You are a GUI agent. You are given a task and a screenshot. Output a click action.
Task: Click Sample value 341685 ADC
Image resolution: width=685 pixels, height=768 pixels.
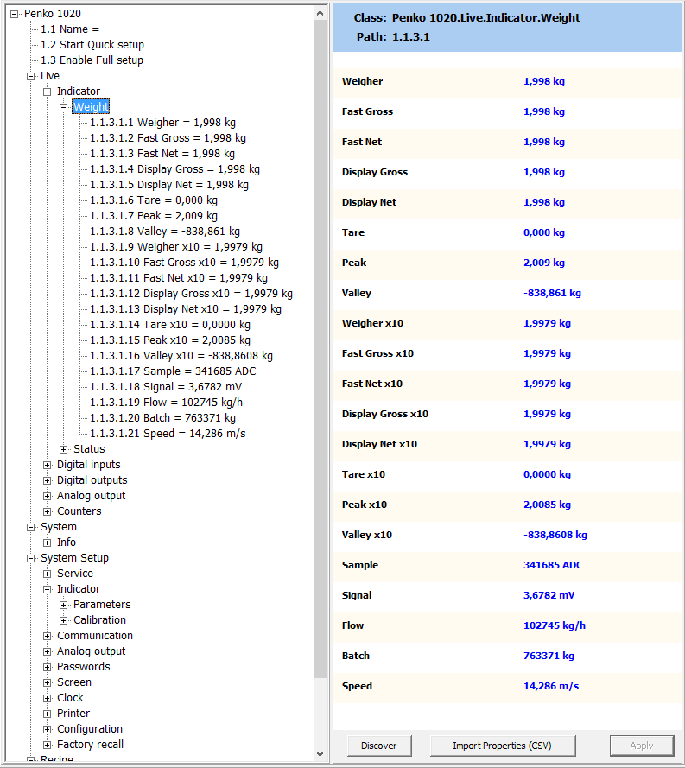[553, 565]
